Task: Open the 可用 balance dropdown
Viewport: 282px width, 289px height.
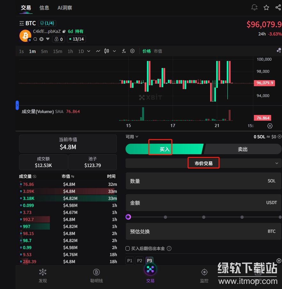Action: (132, 137)
